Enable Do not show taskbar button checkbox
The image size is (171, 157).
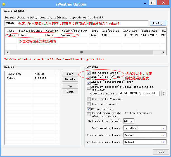pyautogui.click(x=89, y=114)
